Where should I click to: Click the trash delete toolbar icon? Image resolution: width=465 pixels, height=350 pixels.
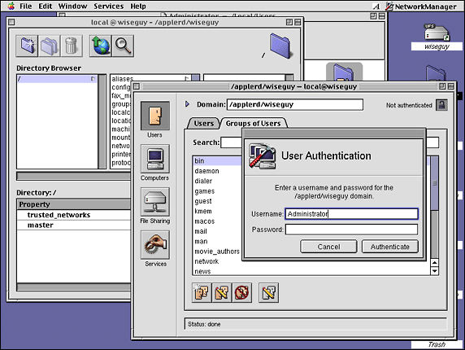[72, 46]
